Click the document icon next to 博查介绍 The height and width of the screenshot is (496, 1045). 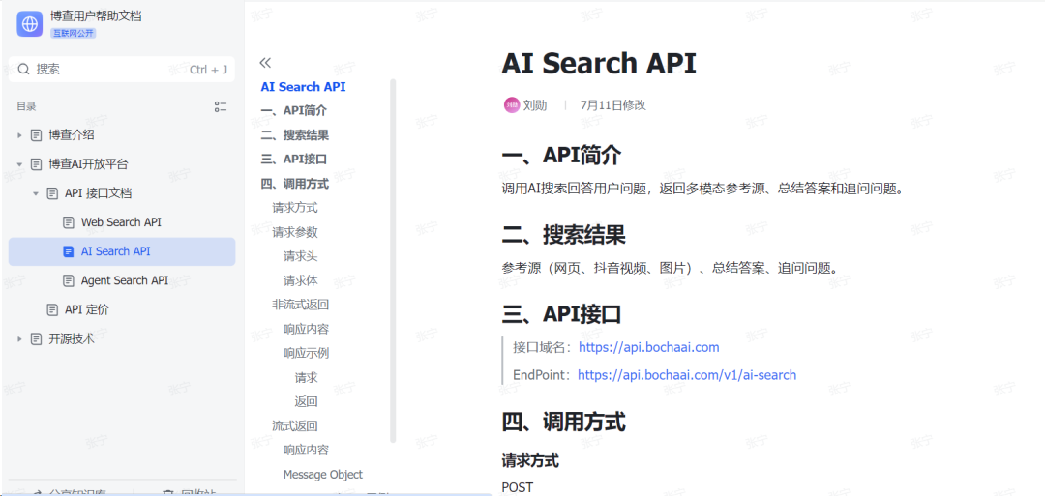[37, 135]
